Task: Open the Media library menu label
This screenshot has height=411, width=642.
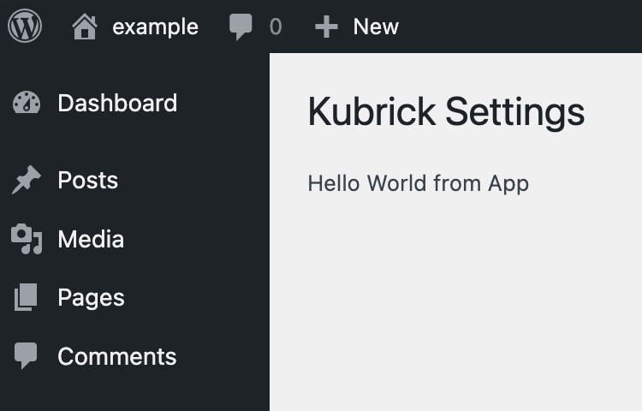Action: 91,240
